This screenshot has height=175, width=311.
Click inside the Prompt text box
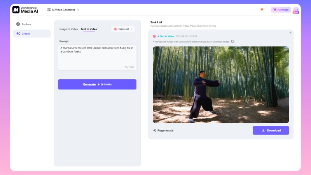click(97, 58)
